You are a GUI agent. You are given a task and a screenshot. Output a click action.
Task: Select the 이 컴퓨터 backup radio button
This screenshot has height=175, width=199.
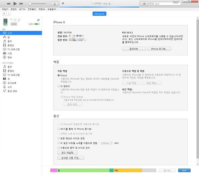(58, 86)
